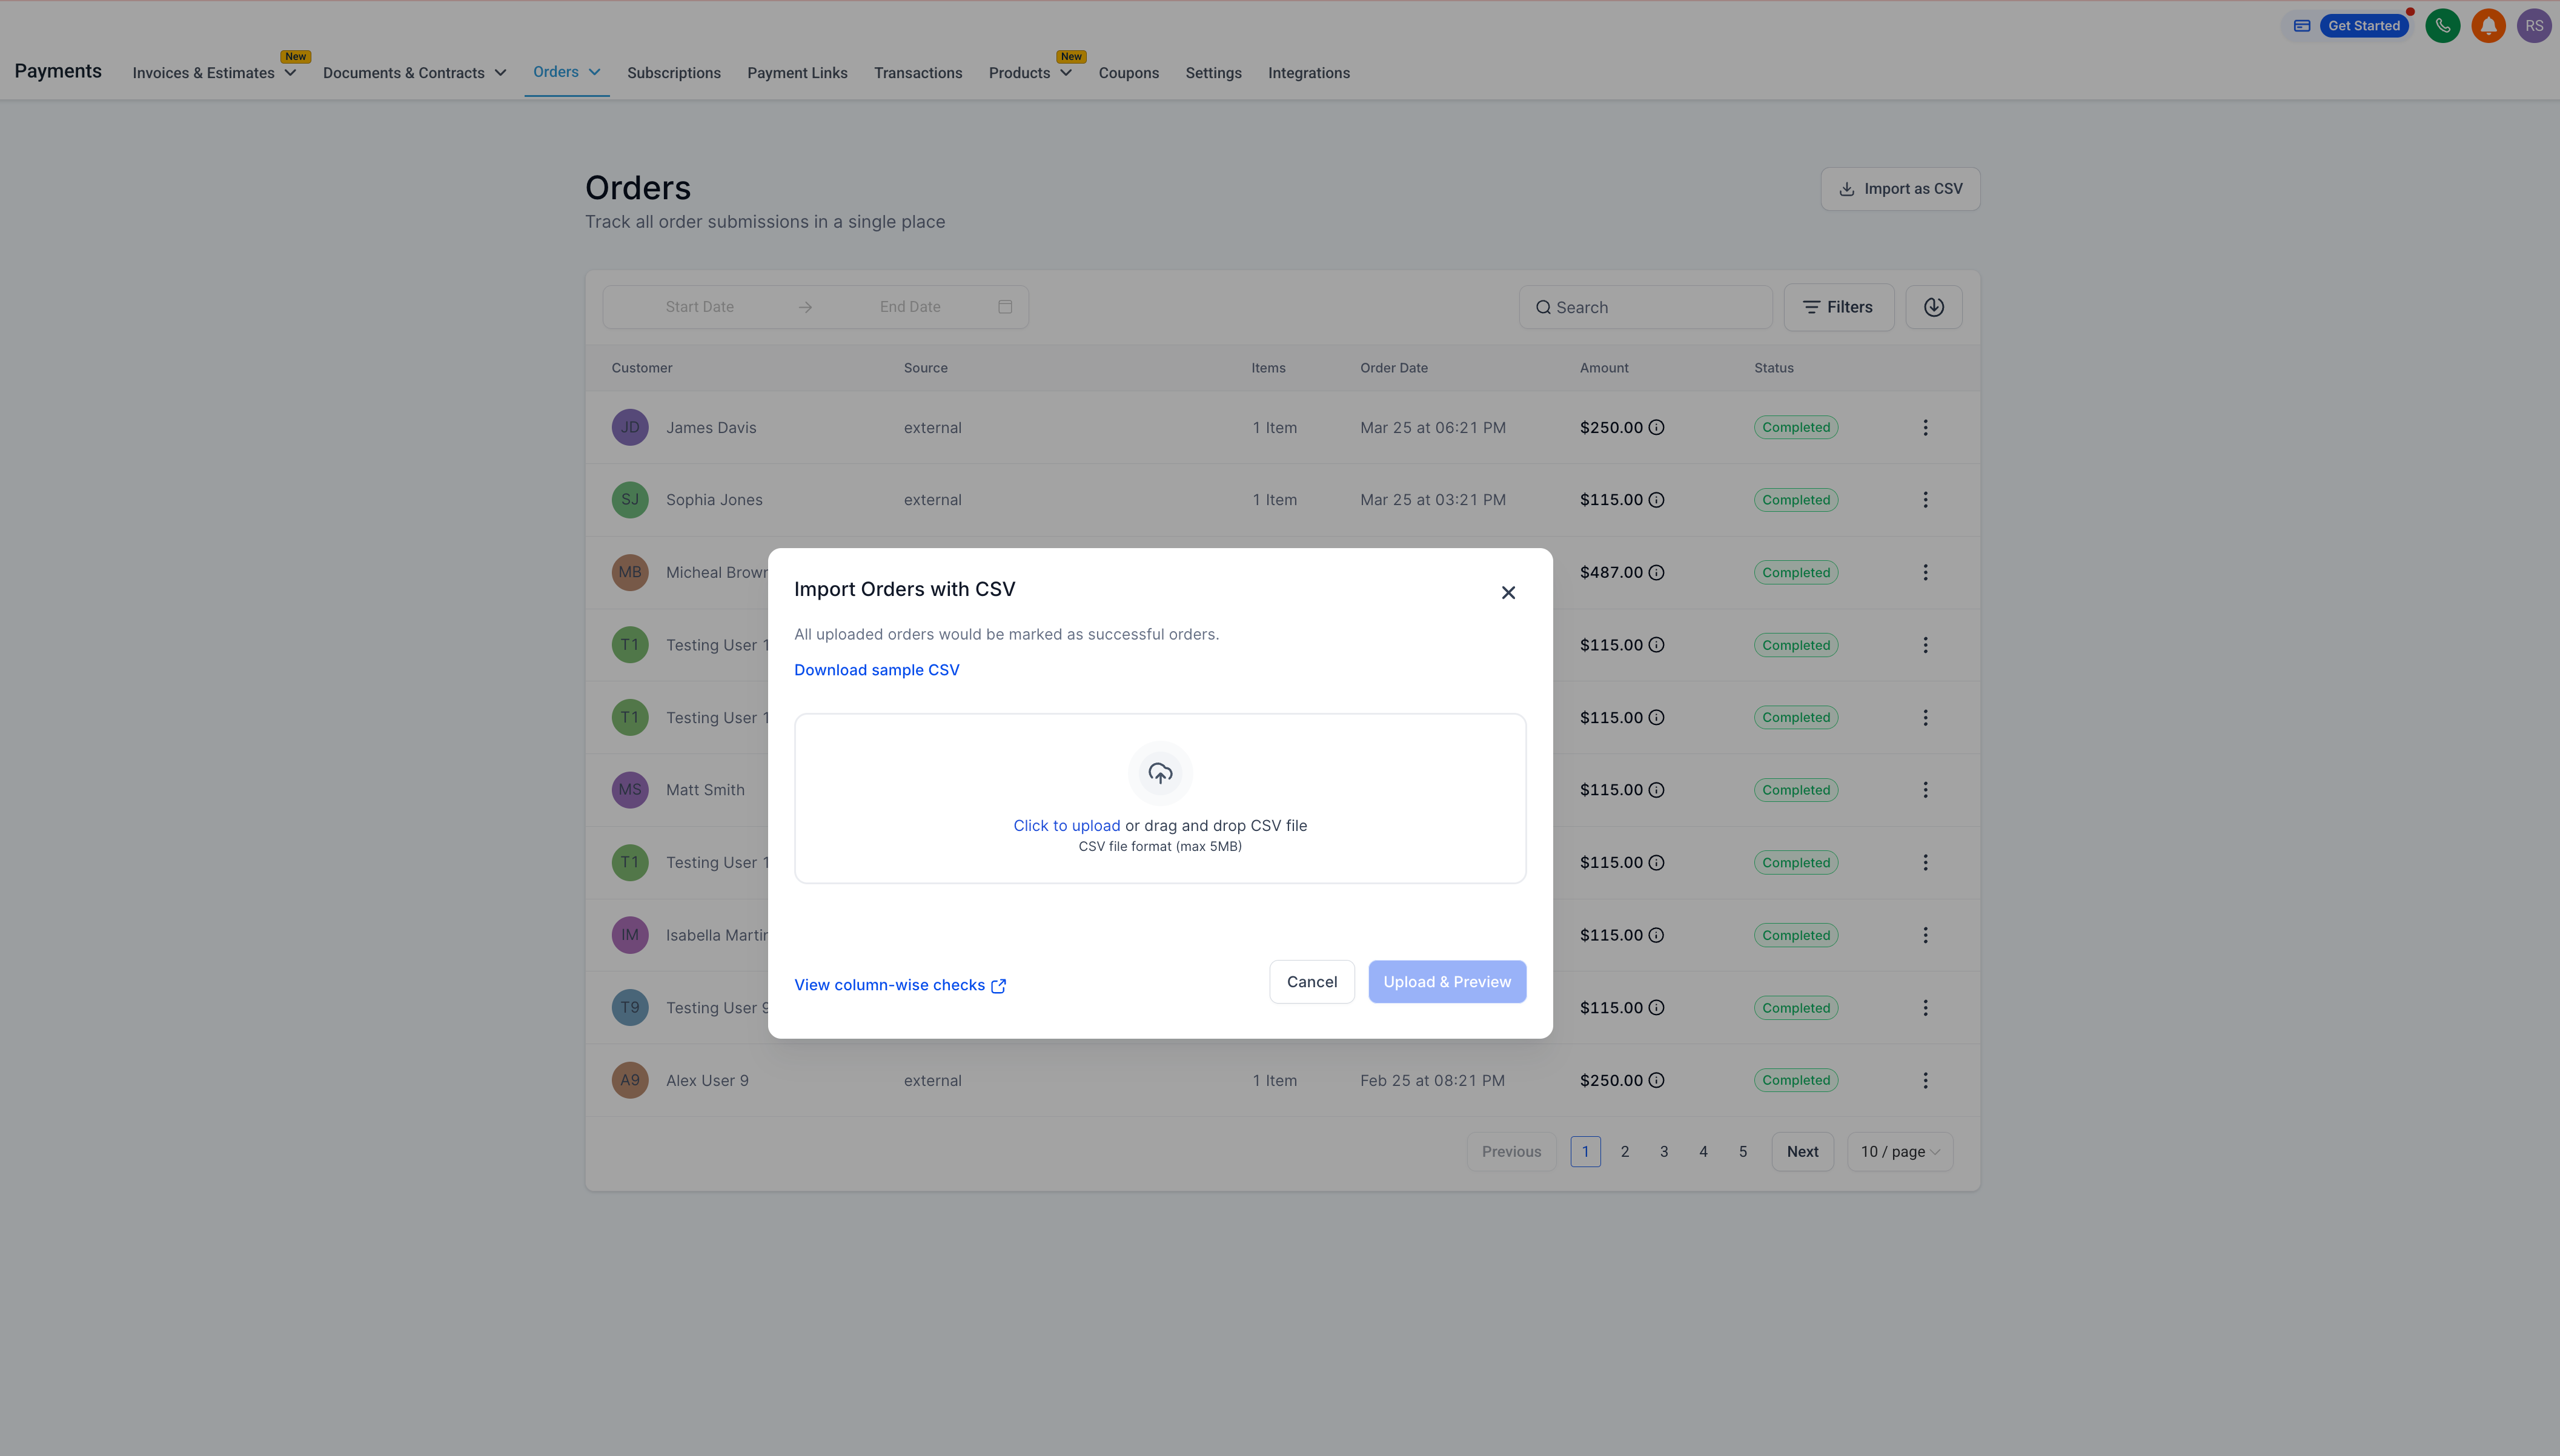Click the cloud upload icon

[1160, 773]
